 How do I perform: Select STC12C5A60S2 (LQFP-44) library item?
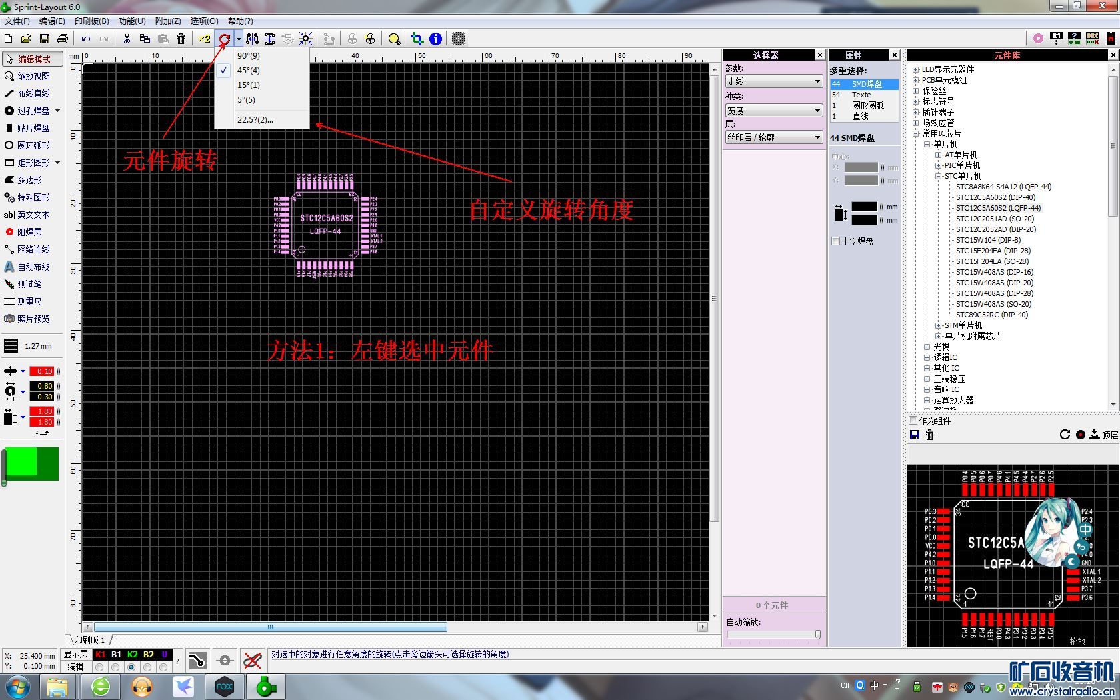998,208
